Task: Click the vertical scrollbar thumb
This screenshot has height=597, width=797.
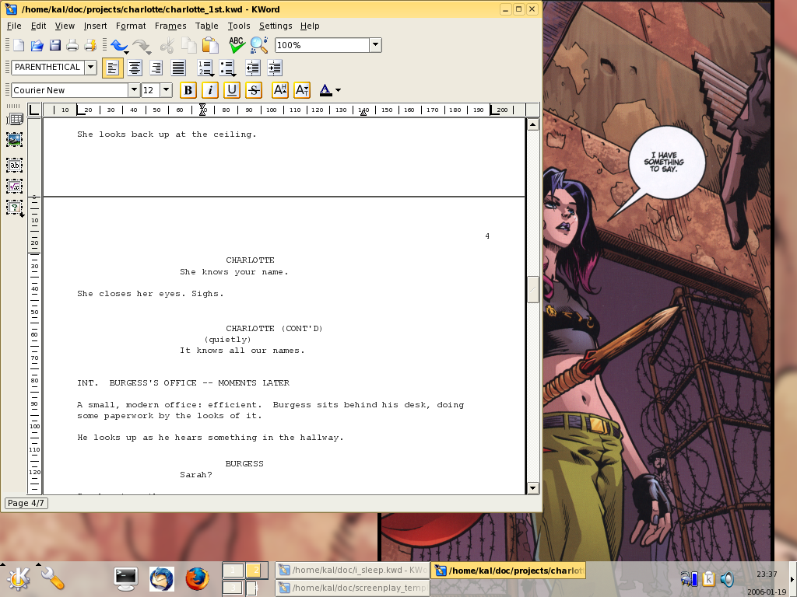Action: (x=532, y=289)
